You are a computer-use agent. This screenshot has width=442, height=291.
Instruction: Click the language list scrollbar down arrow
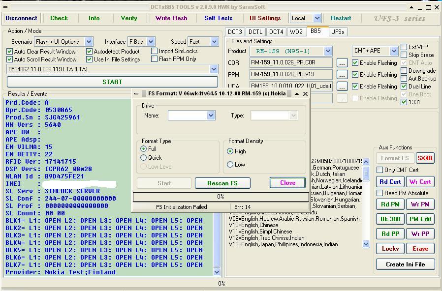point(366,244)
